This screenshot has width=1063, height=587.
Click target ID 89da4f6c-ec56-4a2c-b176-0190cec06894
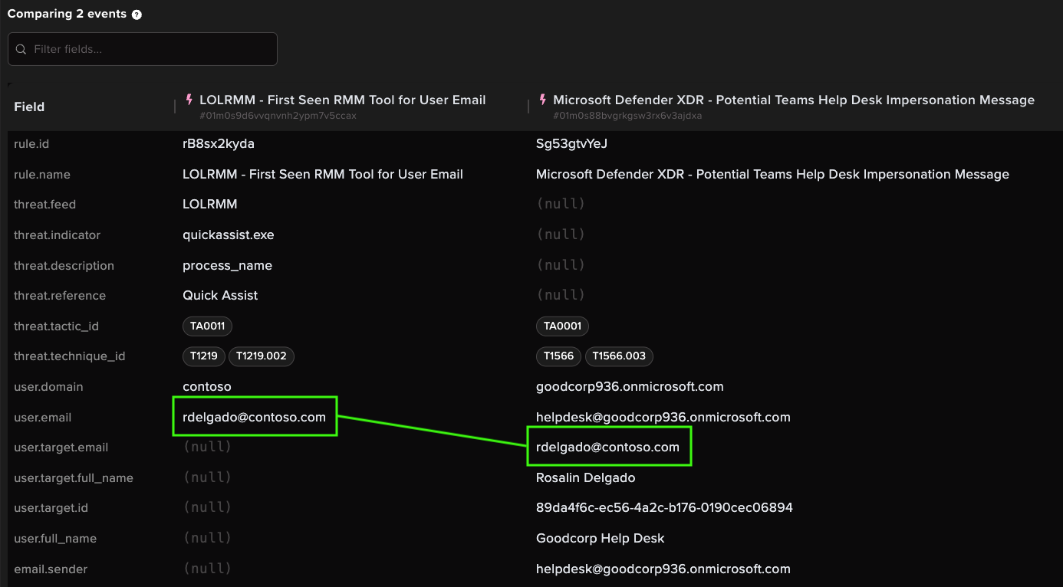coord(664,508)
